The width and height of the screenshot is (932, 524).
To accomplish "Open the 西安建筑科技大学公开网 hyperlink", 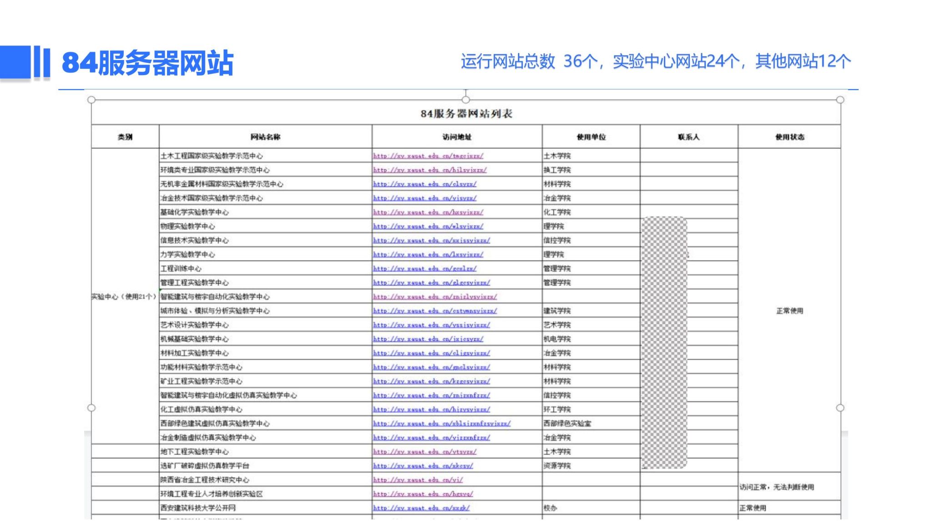I will point(421,509).
